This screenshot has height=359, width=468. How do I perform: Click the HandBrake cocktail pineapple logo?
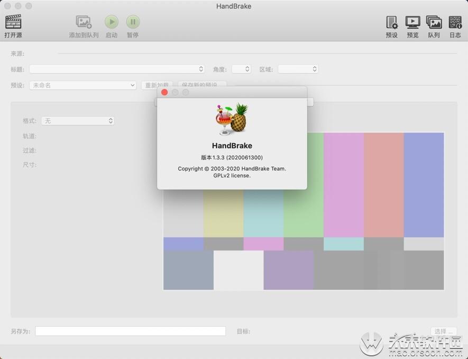click(232, 119)
